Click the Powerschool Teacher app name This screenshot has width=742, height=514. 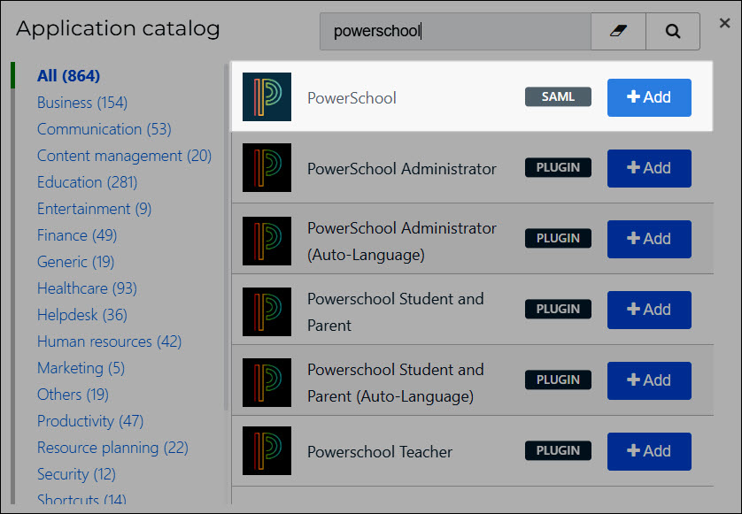[380, 452]
